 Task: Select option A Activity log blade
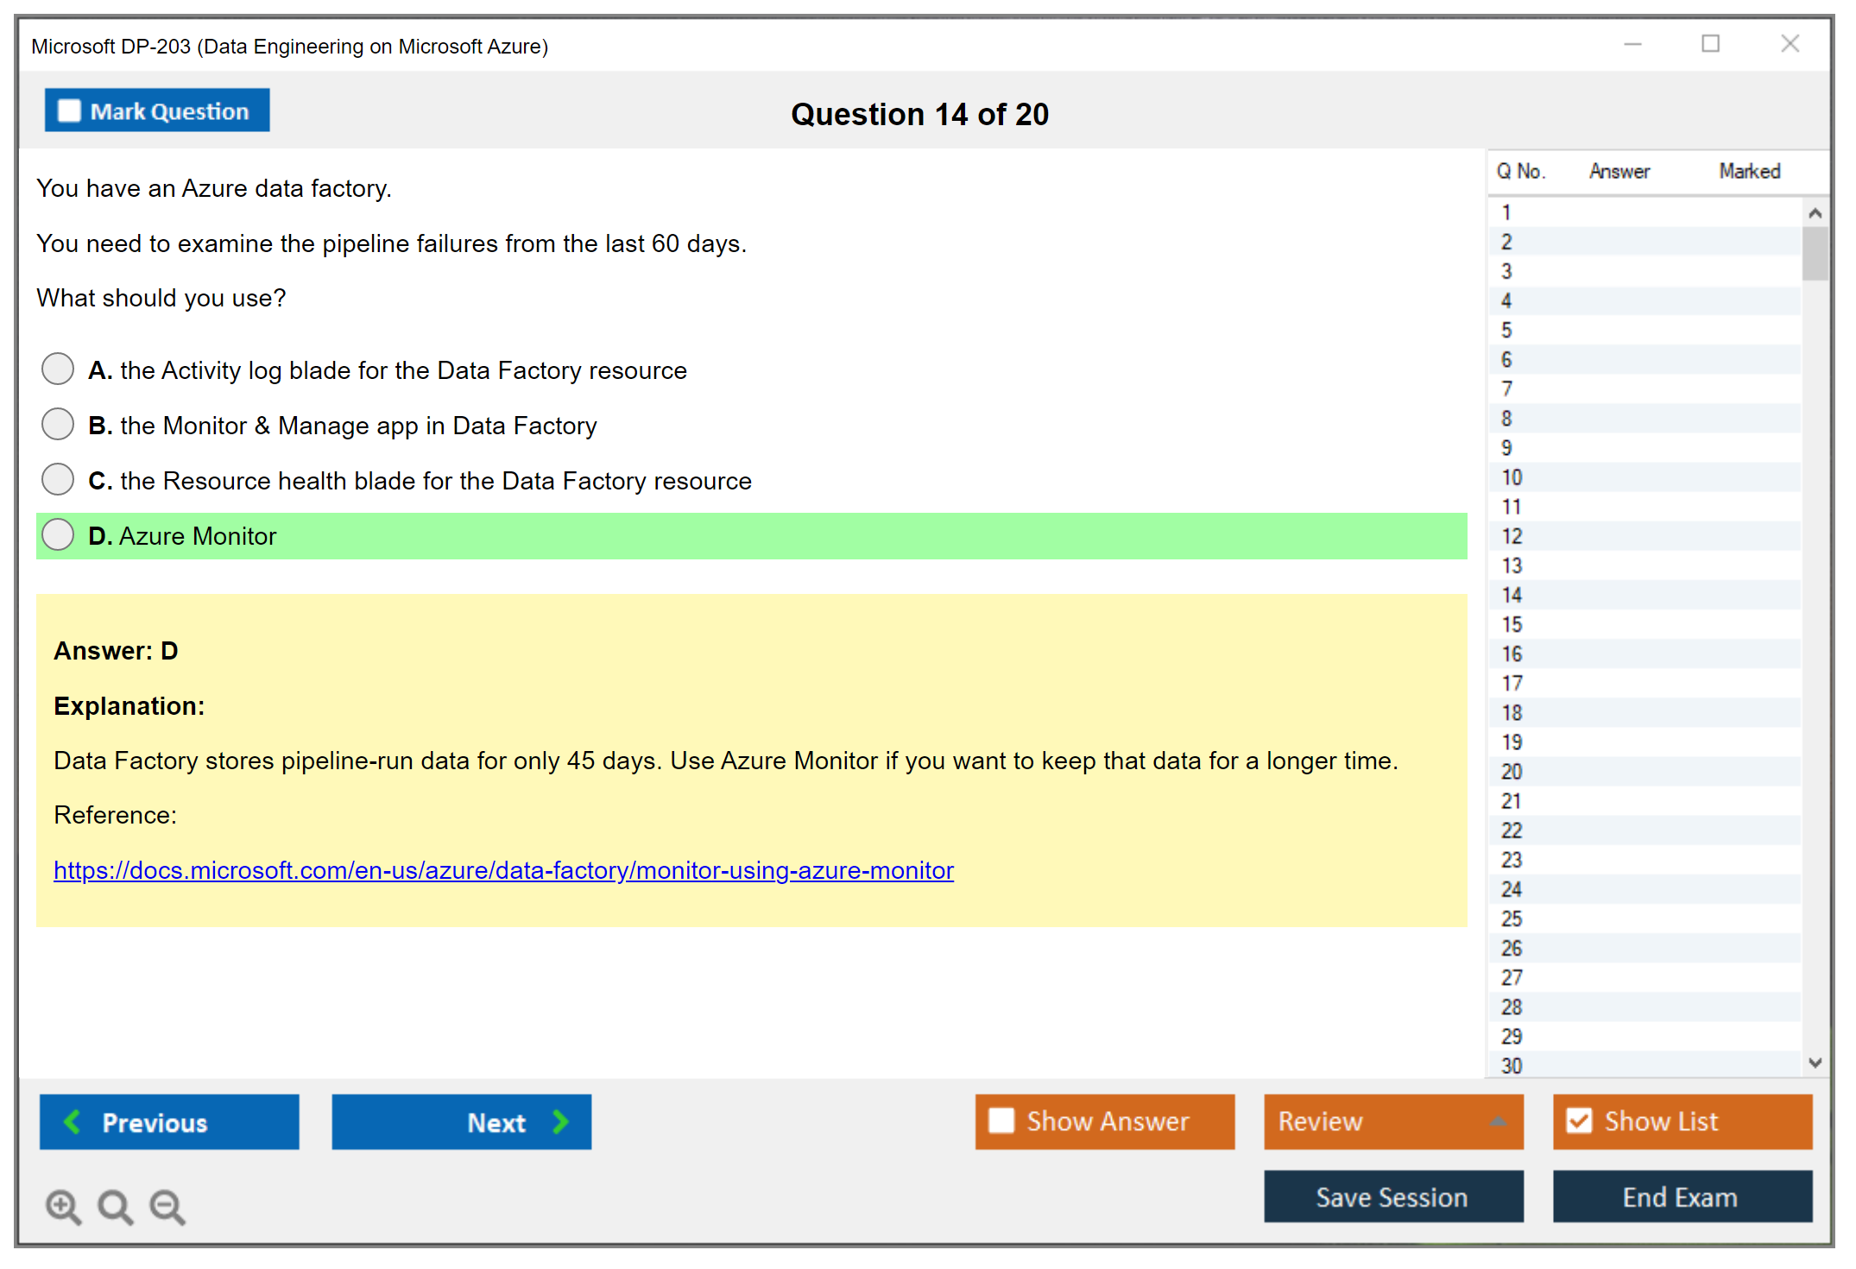coord(58,369)
